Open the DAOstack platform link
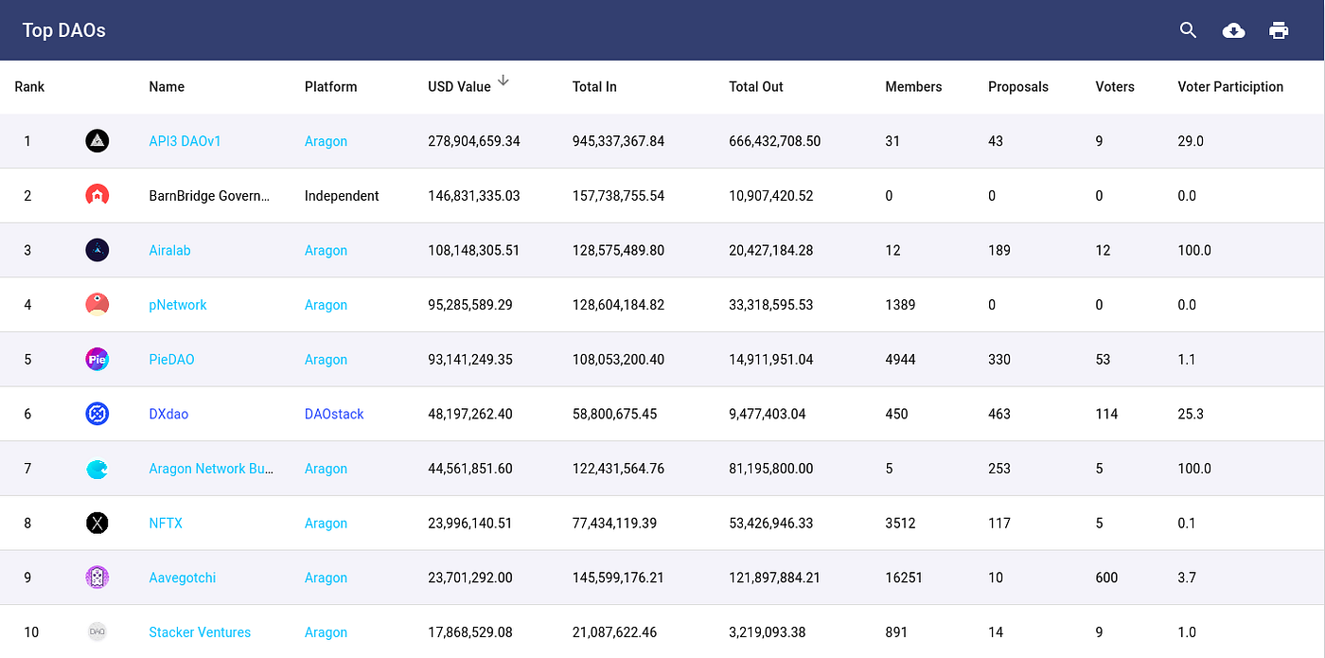The width and height of the screenshot is (1325, 658). [x=334, y=414]
